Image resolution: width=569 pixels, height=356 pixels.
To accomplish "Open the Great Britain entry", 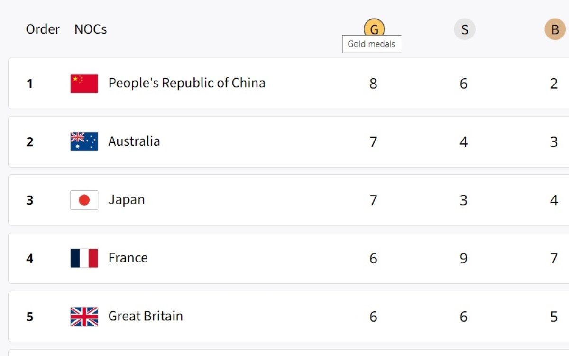I will click(x=145, y=317).
